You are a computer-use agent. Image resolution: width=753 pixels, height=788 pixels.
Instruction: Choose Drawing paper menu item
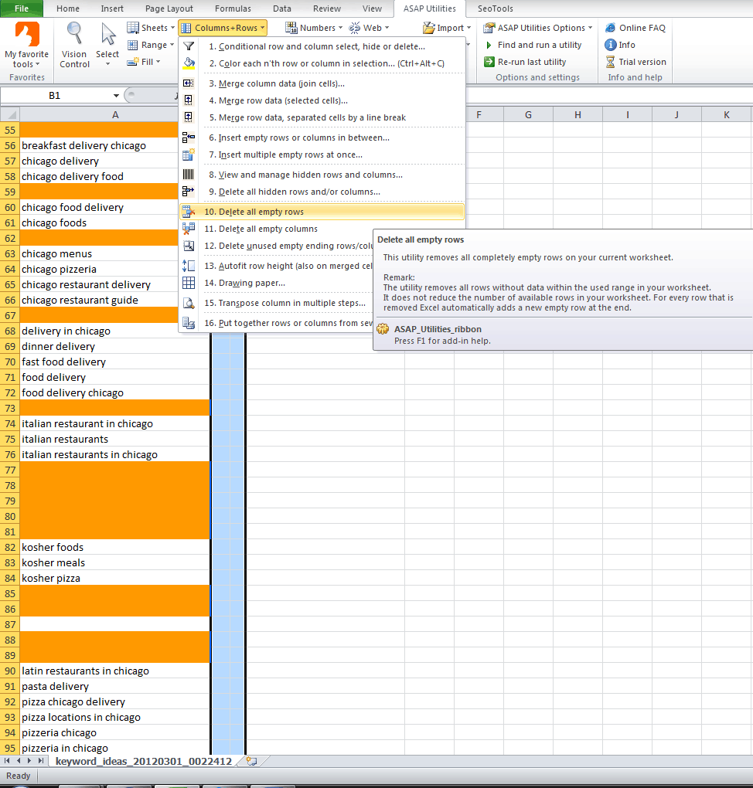[251, 283]
